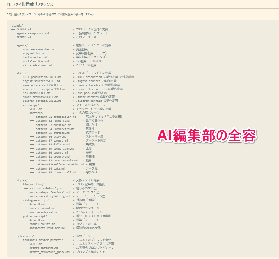This screenshot has width=279, height=259.
Task: Click the "agents/" folder line
Action: click(22, 45)
